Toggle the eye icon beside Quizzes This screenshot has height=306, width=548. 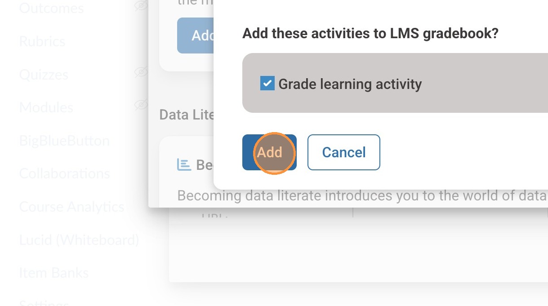tap(141, 72)
